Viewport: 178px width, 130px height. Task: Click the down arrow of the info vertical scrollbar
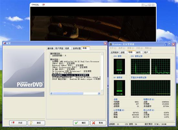(x=102, y=90)
